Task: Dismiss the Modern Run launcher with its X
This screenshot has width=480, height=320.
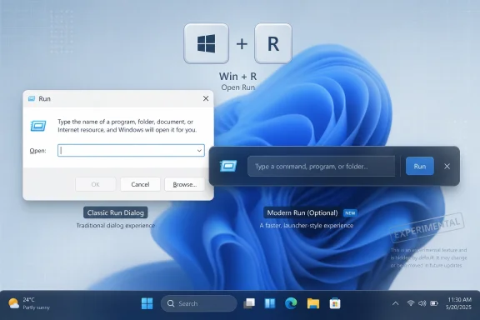Action: click(447, 166)
